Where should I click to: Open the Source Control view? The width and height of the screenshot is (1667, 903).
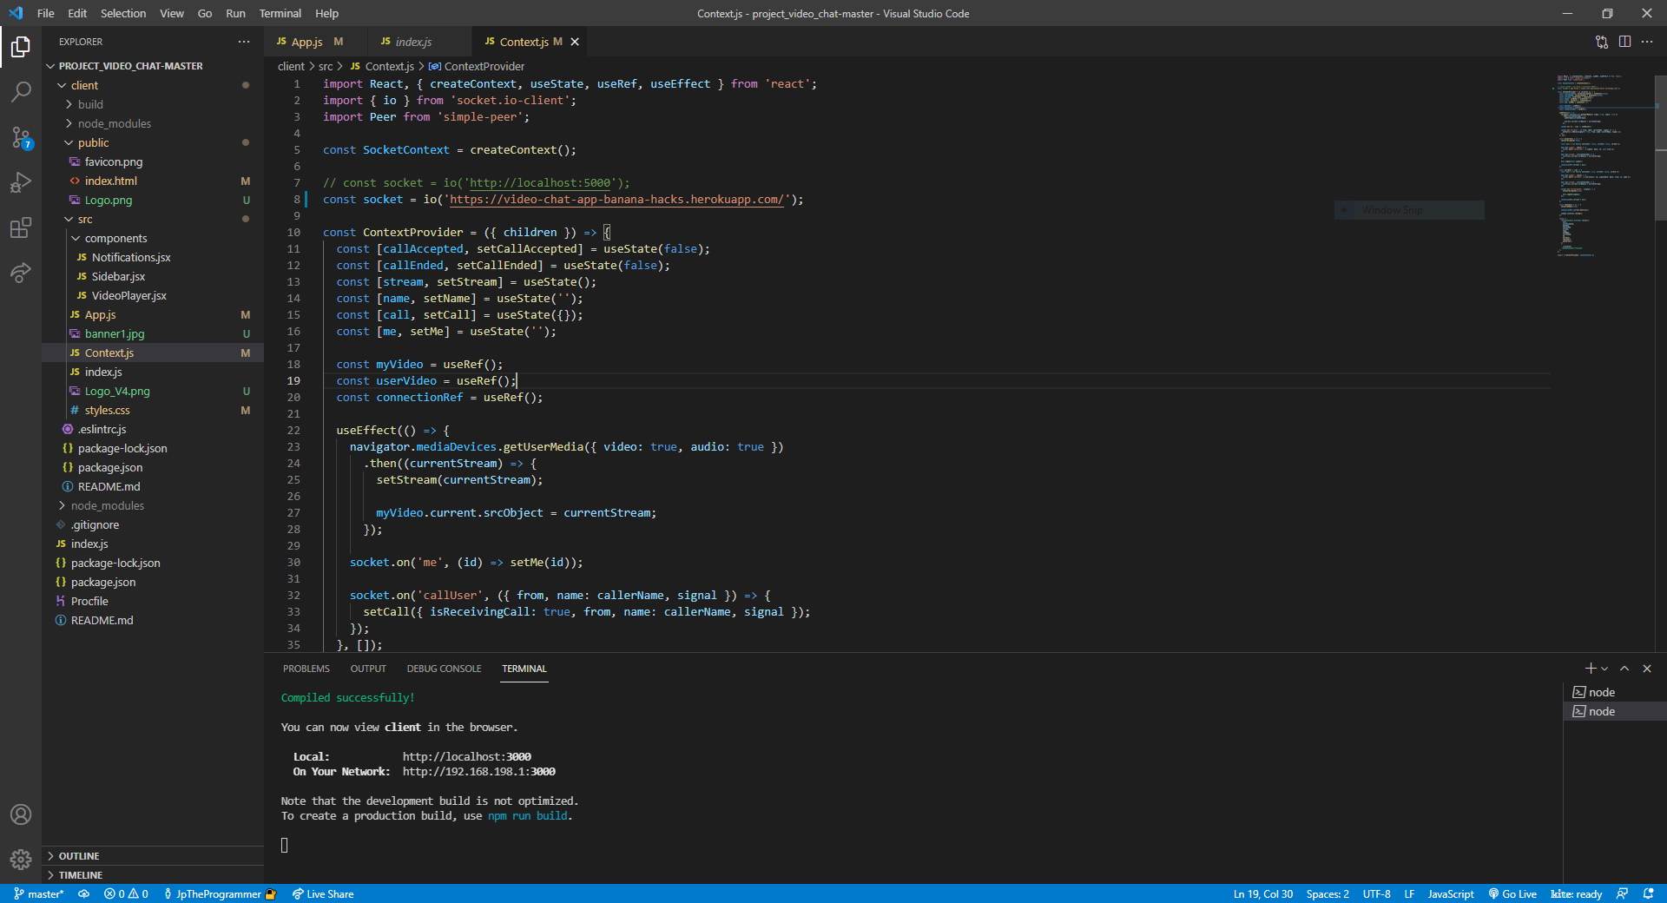coord(21,137)
